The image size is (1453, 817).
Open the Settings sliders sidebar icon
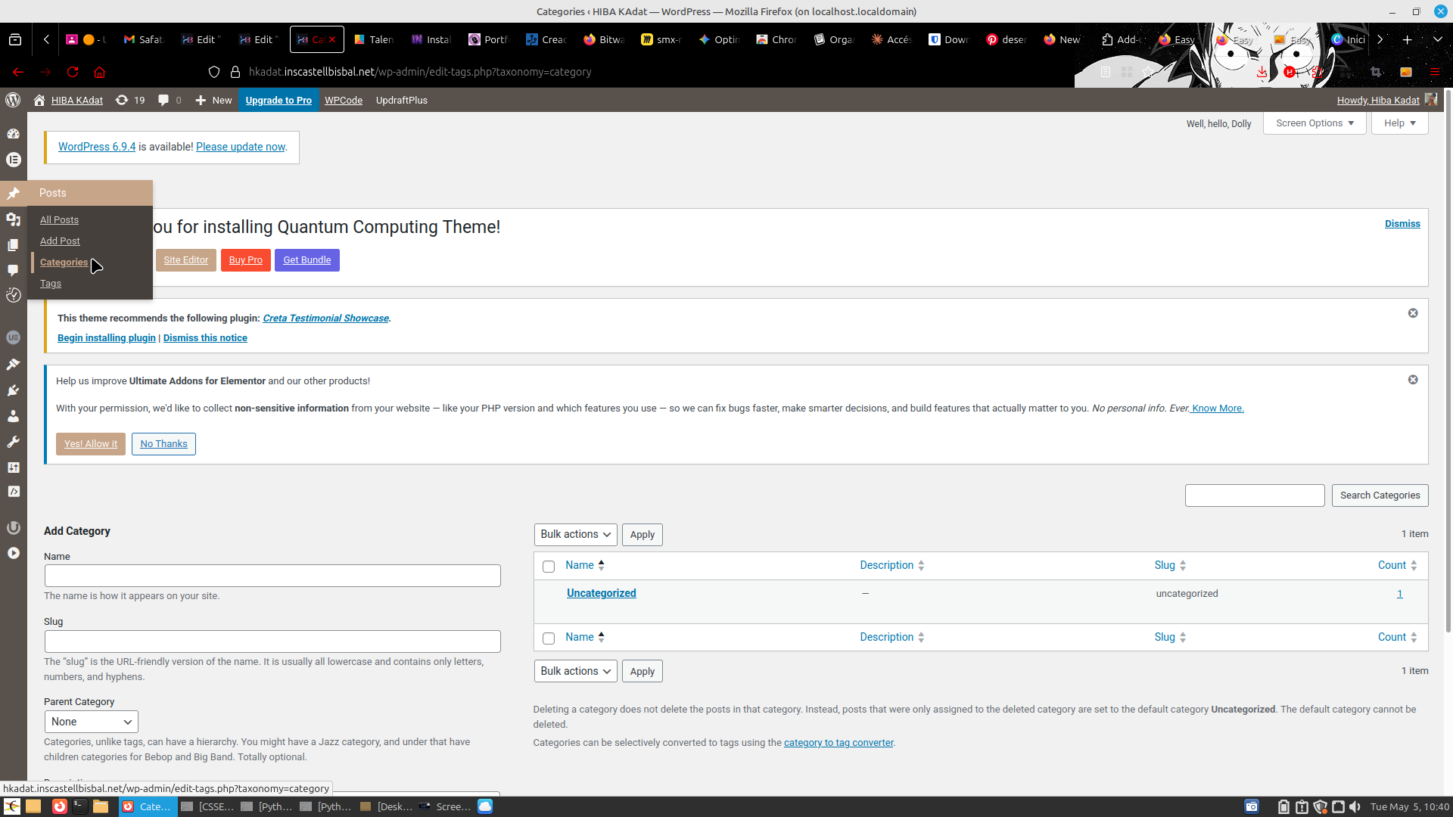[13, 468]
